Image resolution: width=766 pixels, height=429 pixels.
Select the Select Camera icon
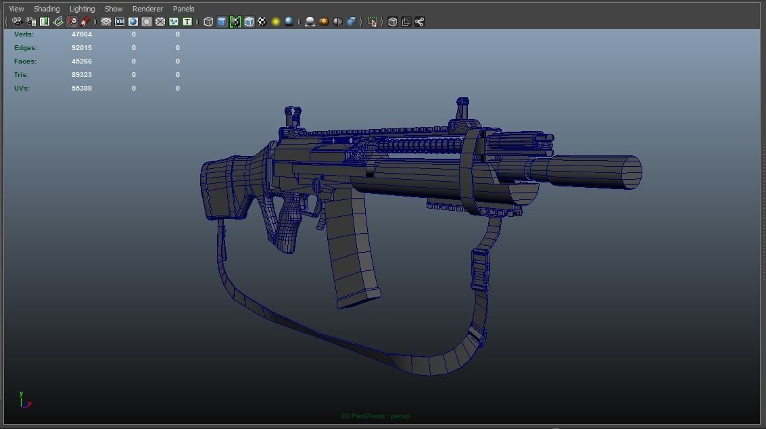[17, 22]
